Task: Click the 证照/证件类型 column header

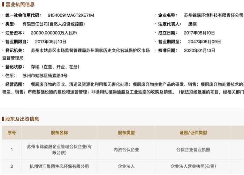Action: (193, 133)
